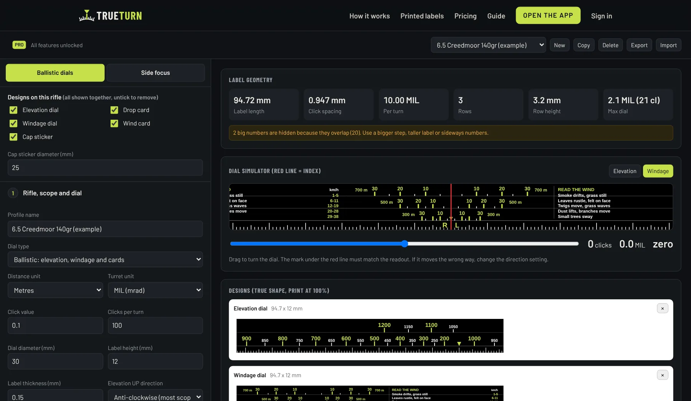This screenshot has height=401, width=691.
Task: Click the Sign in link
Action: click(602, 16)
